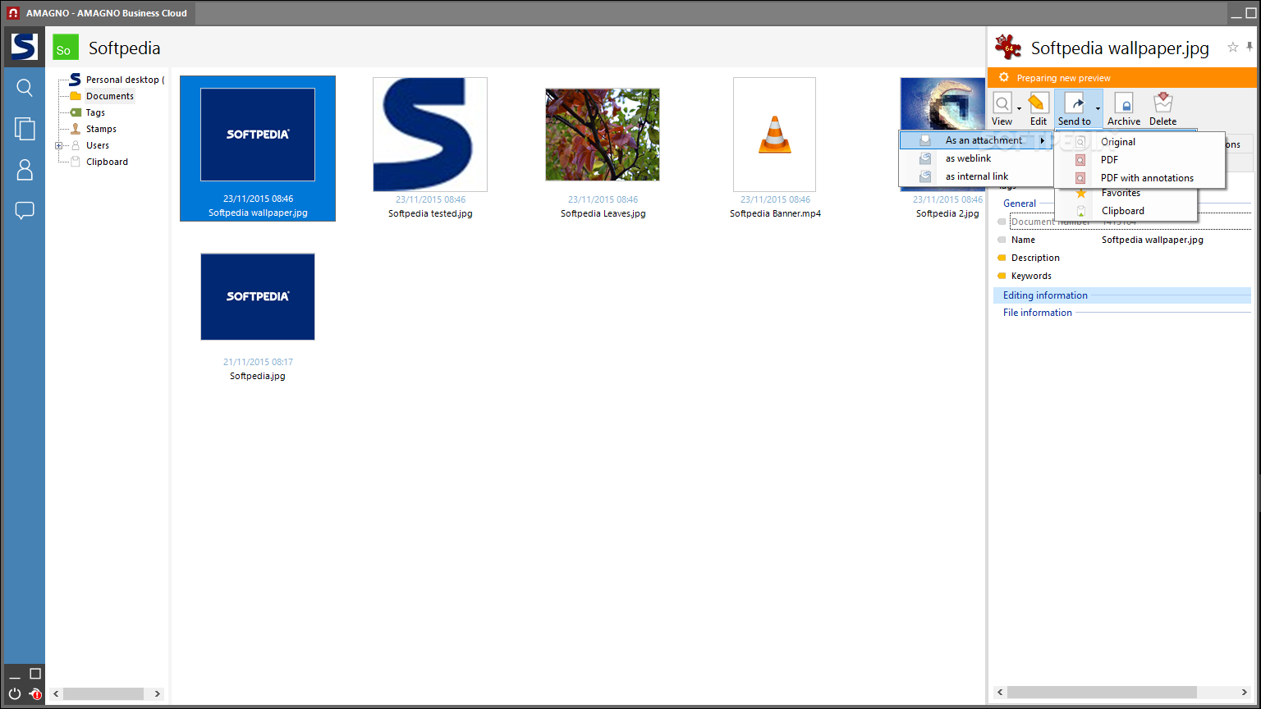This screenshot has height=709, width=1261.
Task: Toggle the pin icon next to the title
Action: click(1250, 48)
